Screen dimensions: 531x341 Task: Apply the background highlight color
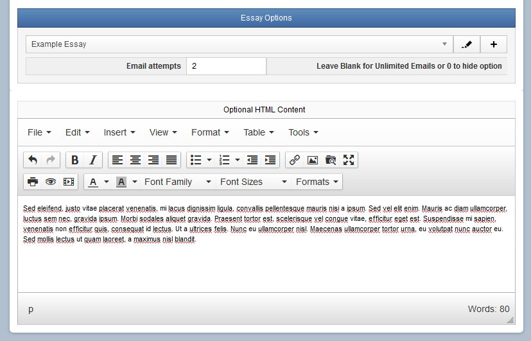click(x=121, y=182)
